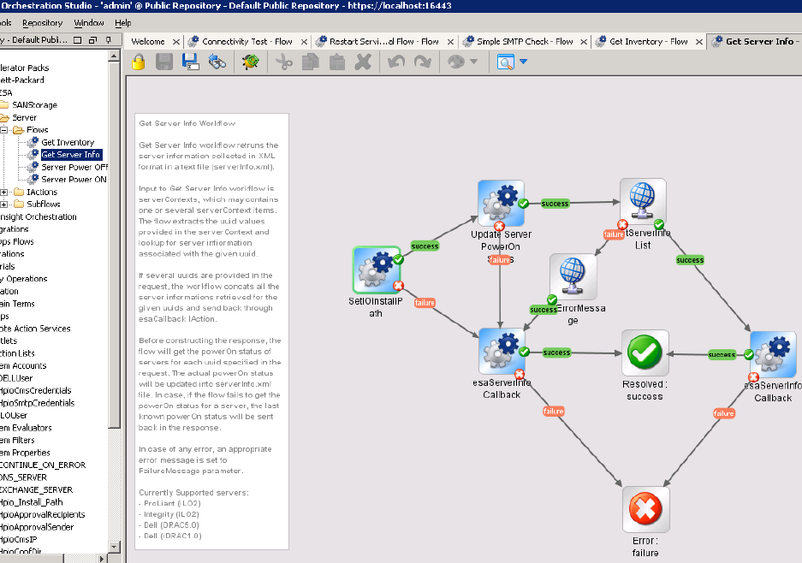Viewport: 802px width, 563px height.
Task: Click the lock (check out) toolbar icon
Action: 138,62
